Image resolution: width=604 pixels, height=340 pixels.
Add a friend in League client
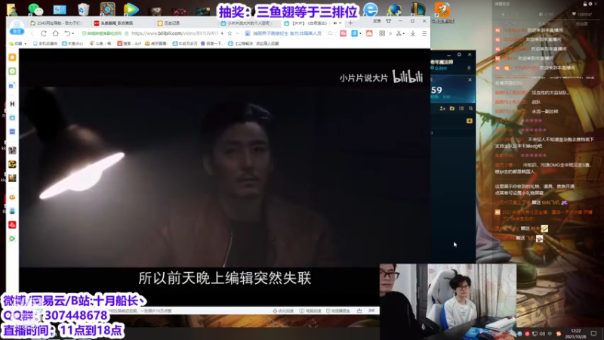(x=442, y=109)
